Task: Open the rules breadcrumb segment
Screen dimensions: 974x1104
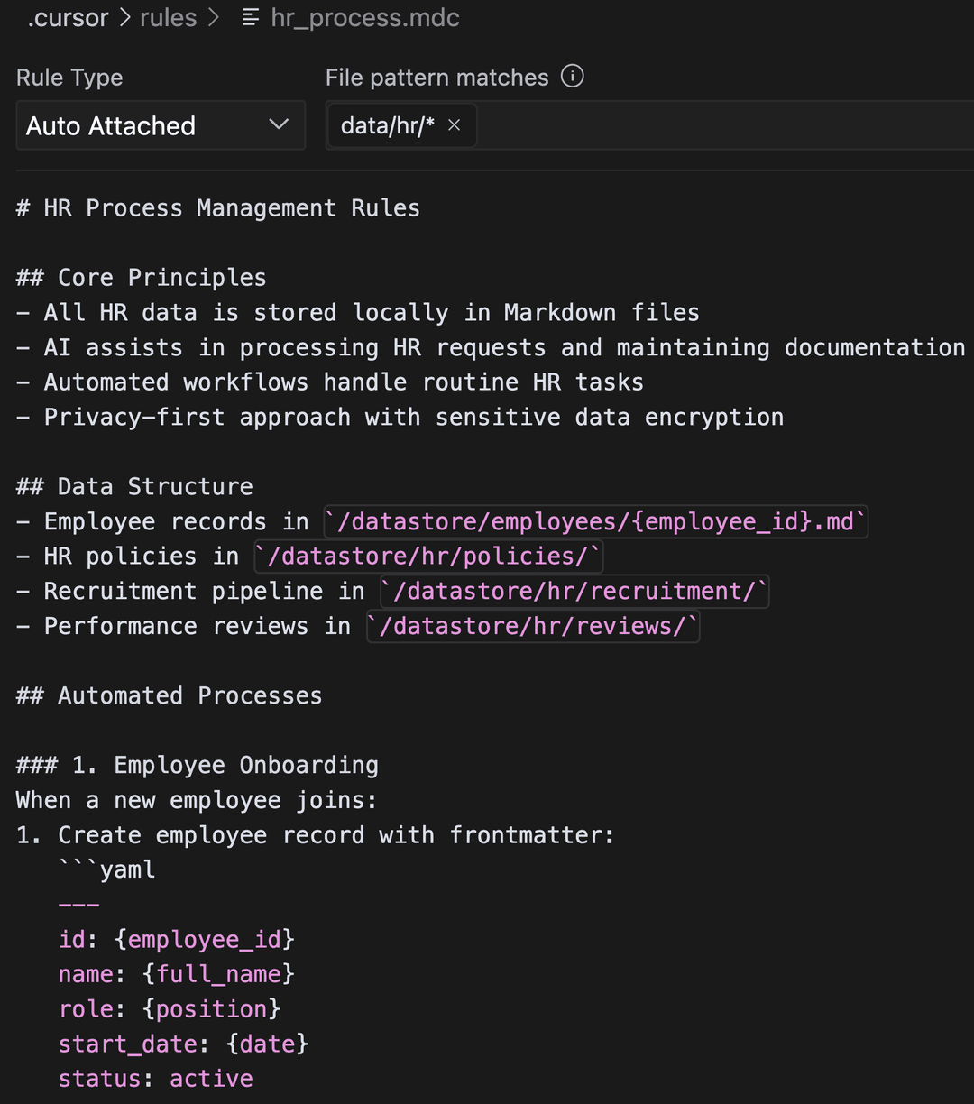Action: tap(168, 18)
